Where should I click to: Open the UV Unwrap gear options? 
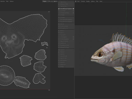[x=73, y=11]
